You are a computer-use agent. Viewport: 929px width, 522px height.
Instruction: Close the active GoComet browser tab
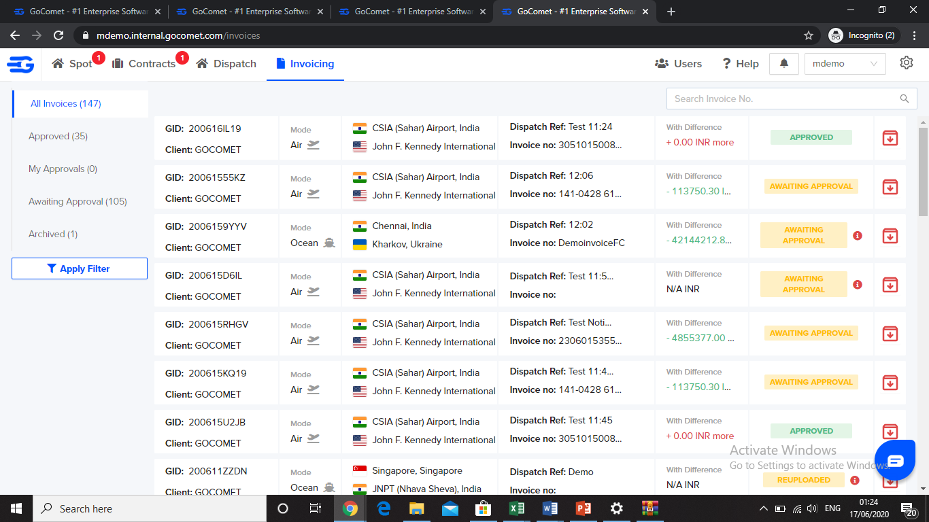tap(645, 12)
